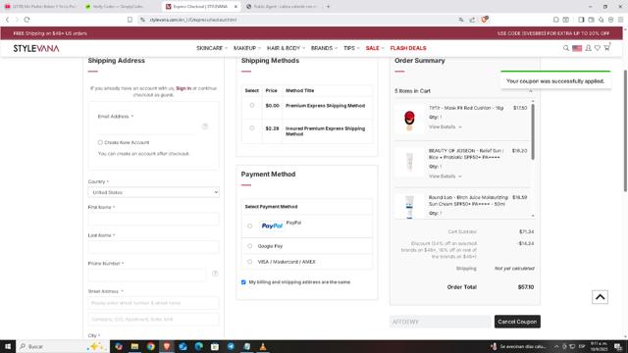Expand the SALE menu
Screen dimensions: 628x353
(x=375, y=48)
